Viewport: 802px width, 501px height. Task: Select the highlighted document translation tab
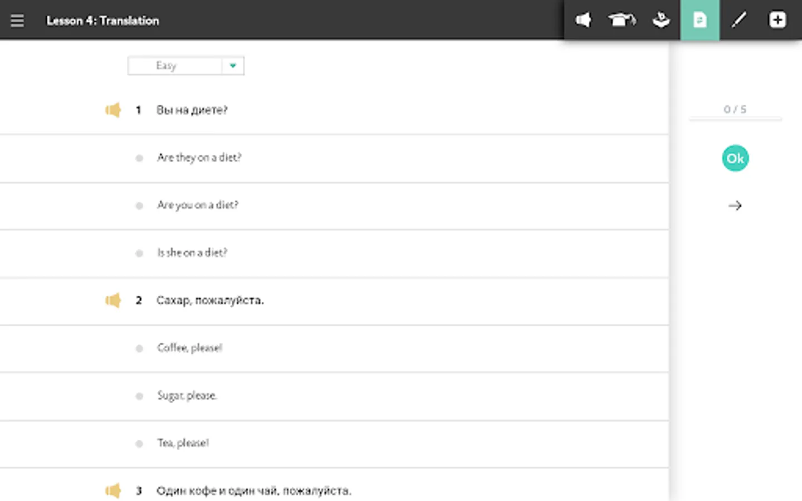(700, 21)
